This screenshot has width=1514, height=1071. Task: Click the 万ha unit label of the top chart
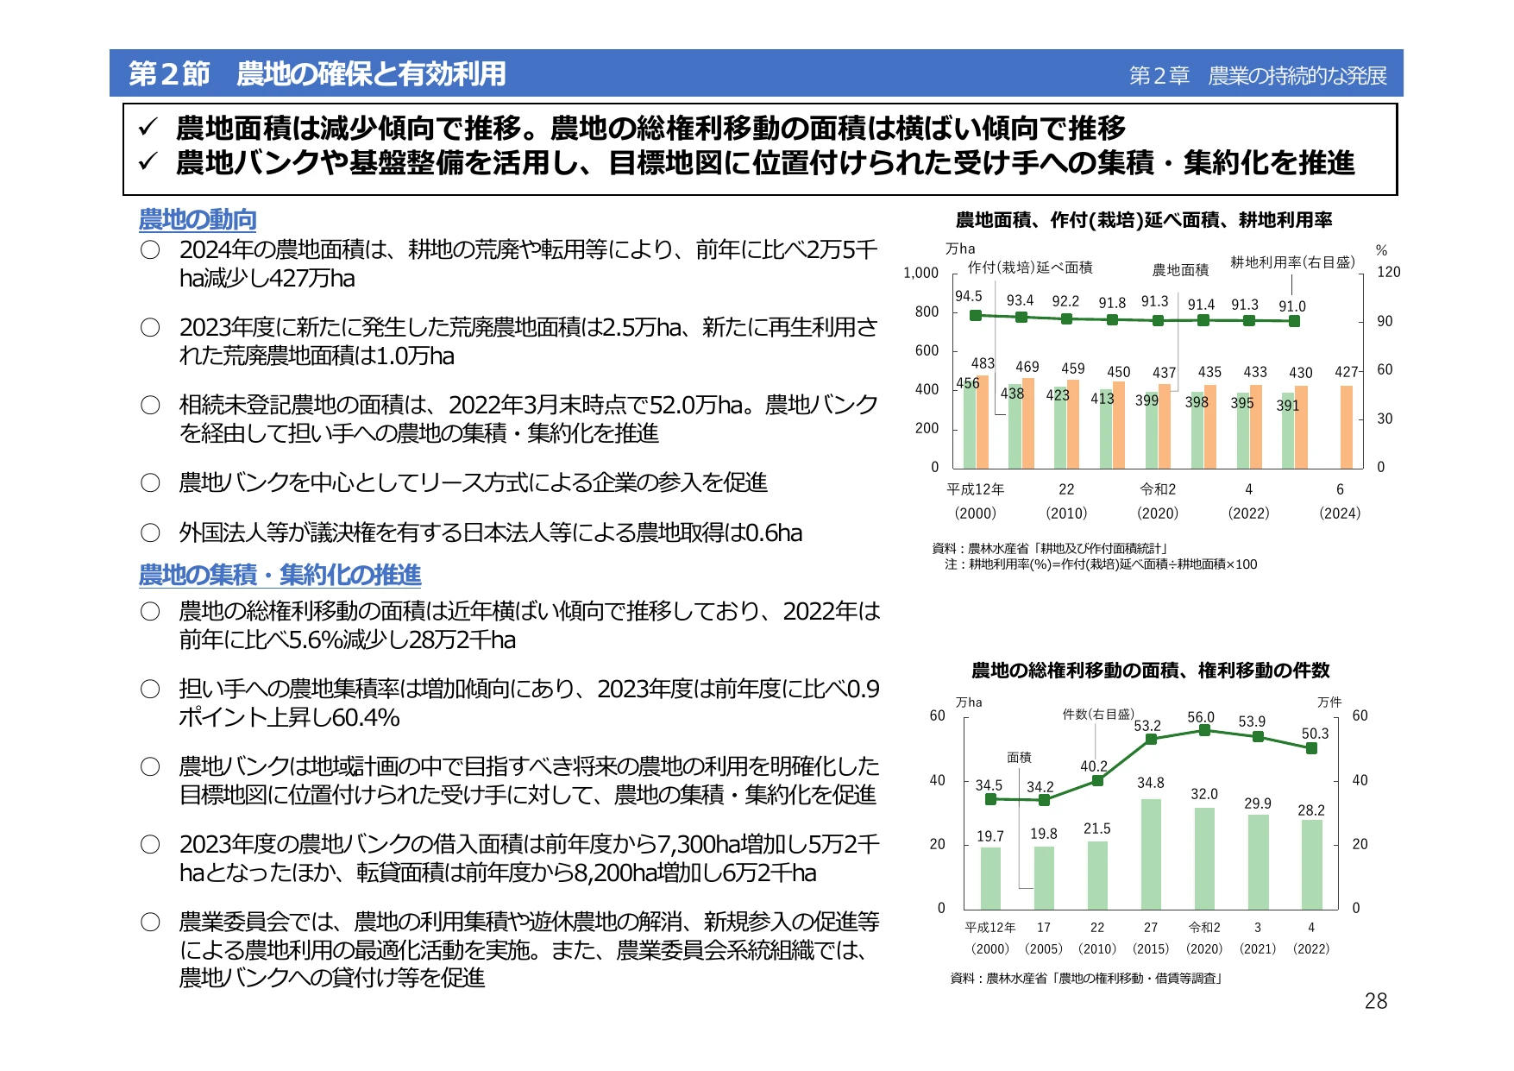pyautogui.click(x=960, y=249)
